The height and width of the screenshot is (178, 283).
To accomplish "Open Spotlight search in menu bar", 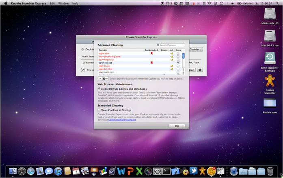I will coord(277,3).
